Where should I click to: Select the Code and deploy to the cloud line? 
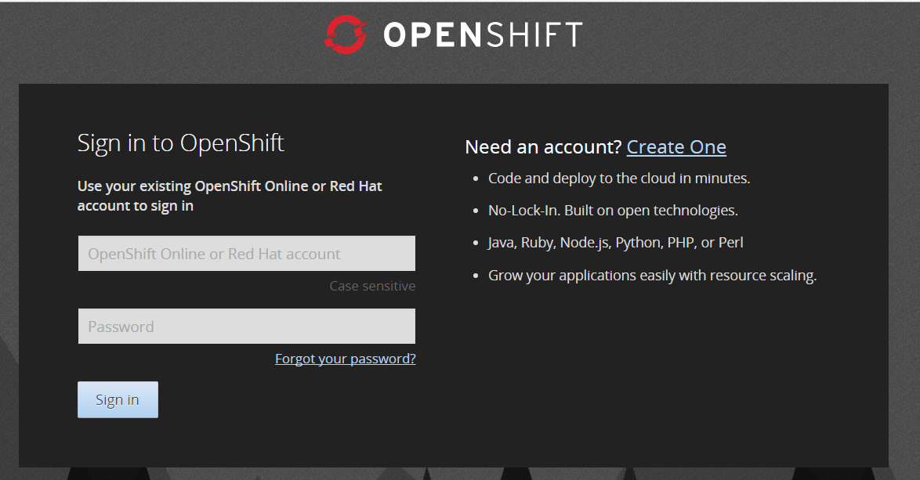pos(619,179)
